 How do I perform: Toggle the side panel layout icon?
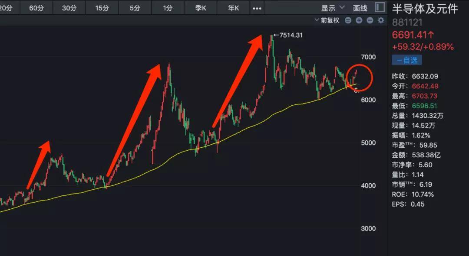(380, 7)
